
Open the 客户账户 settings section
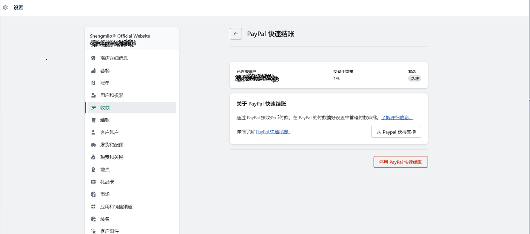(109, 133)
